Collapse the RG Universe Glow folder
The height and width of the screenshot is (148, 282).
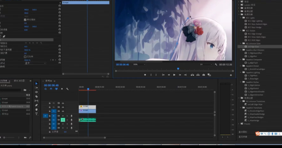241,43
